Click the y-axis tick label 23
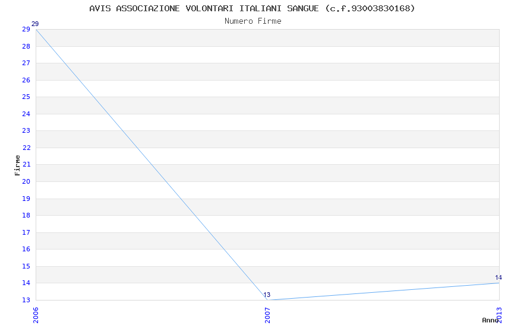The width and height of the screenshot is (505, 326). tap(26, 130)
